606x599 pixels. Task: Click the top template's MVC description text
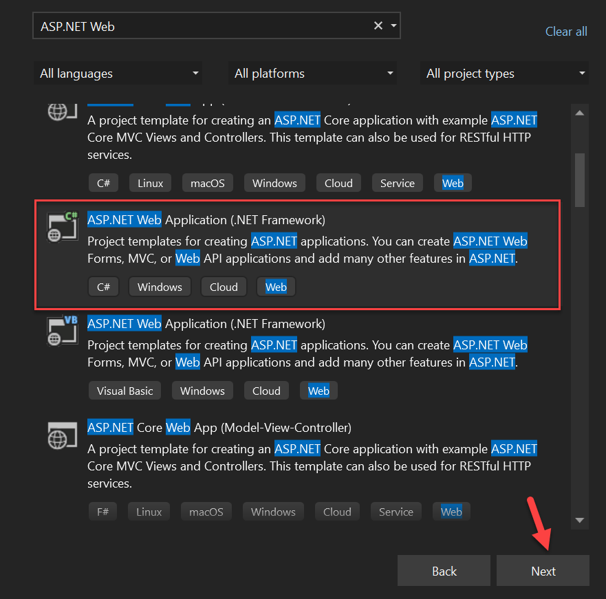point(312,137)
